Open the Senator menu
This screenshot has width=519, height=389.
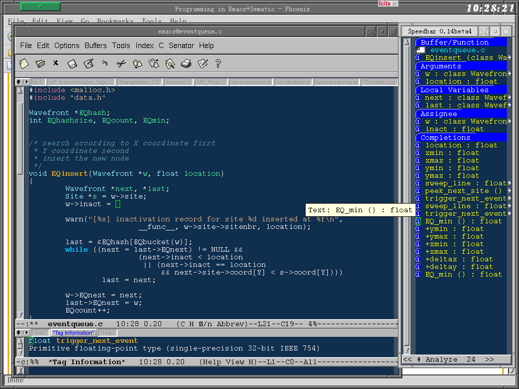181,46
